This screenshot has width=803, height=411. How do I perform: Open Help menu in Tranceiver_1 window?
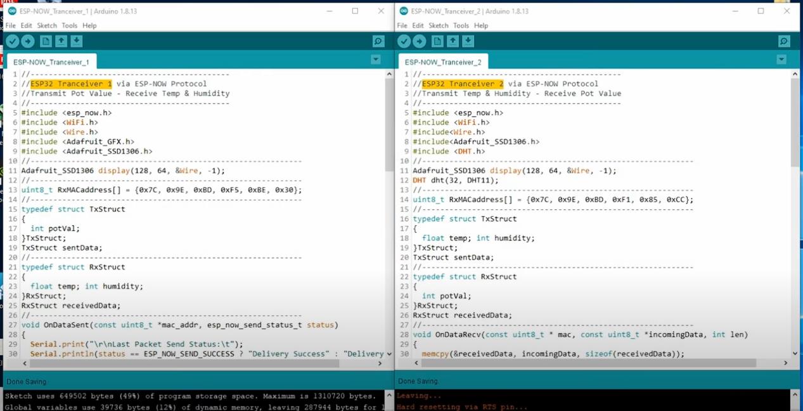(89, 25)
